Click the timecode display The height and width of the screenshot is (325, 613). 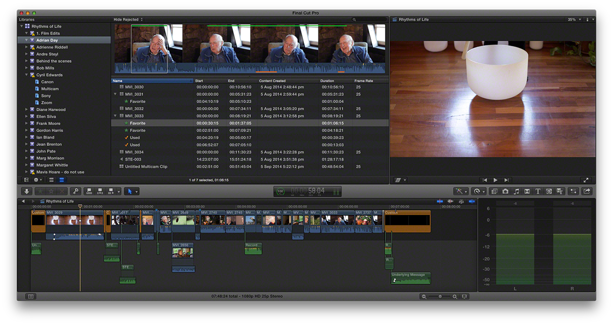click(x=308, y=191)
